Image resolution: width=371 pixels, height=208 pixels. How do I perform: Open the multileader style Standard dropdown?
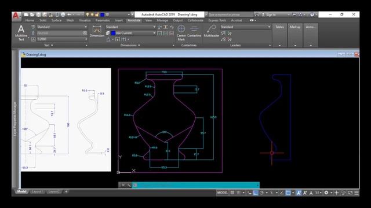pyautogui.click(x=245, y=27)
